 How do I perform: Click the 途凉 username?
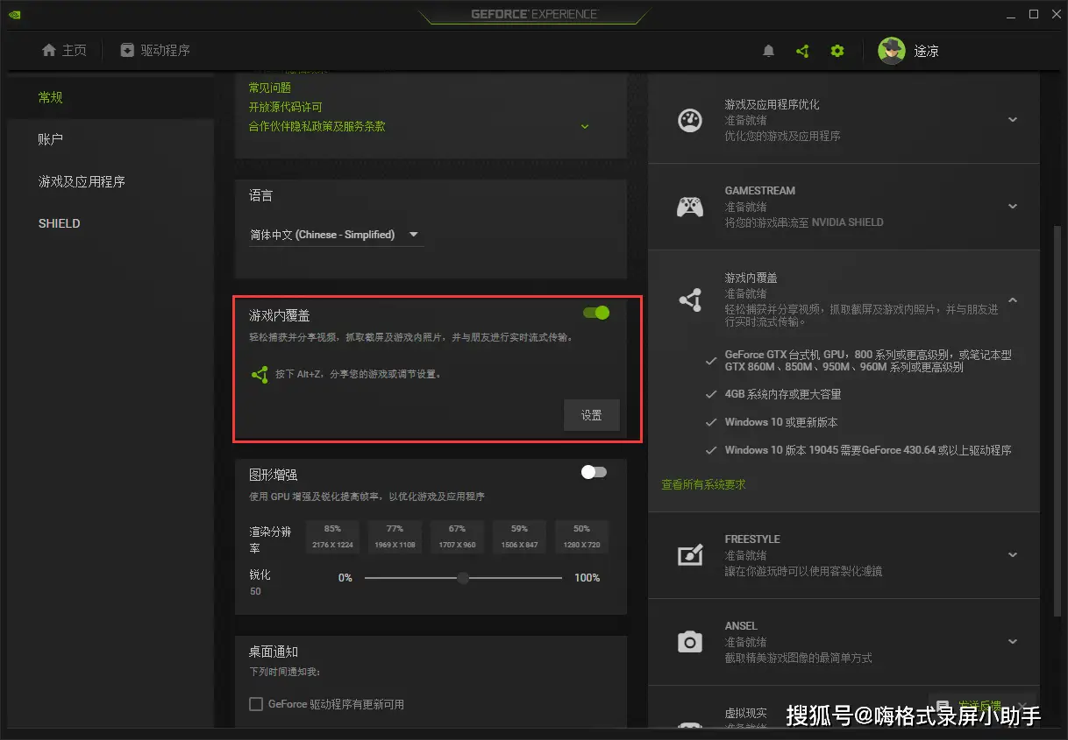927,51
